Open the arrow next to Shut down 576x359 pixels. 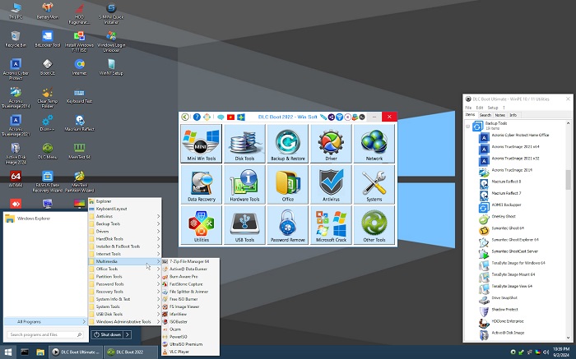click(x=127, y=334)
